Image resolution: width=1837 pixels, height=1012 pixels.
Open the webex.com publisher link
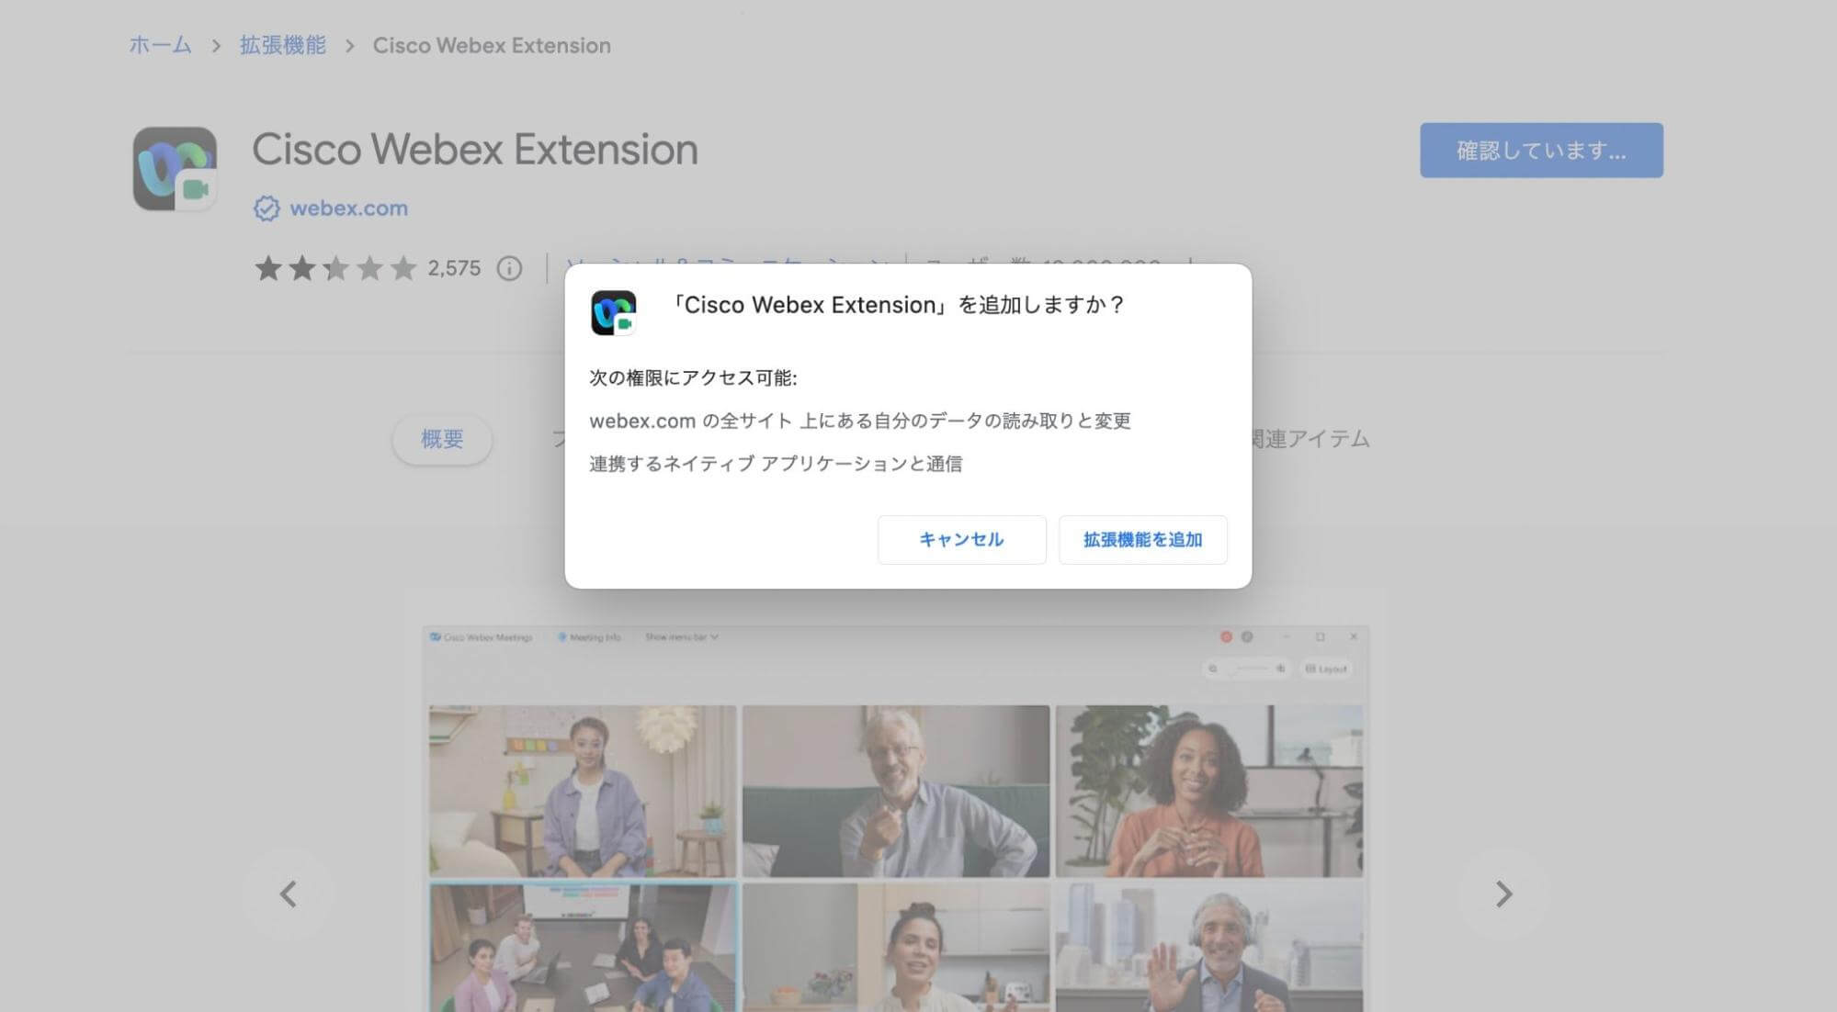tap(348, 208)
